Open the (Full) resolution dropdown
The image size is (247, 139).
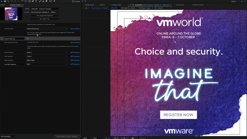(x=98, y=138)
